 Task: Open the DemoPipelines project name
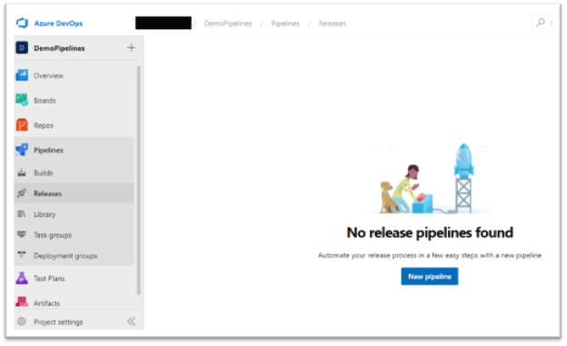coord(59,48)
